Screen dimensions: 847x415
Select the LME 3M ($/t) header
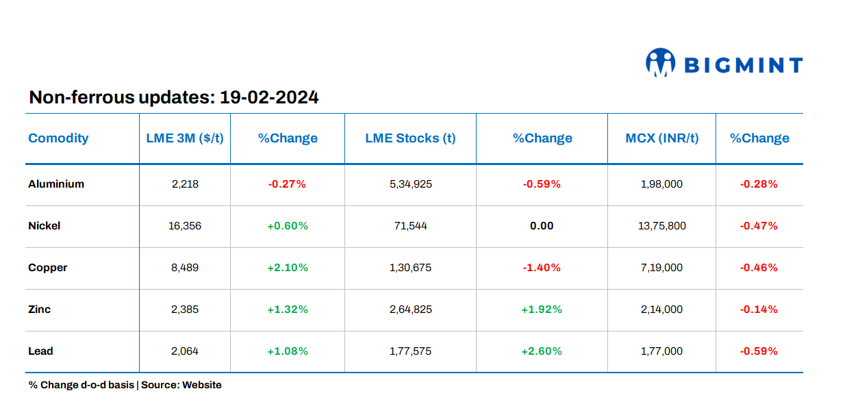click(185, 138)
